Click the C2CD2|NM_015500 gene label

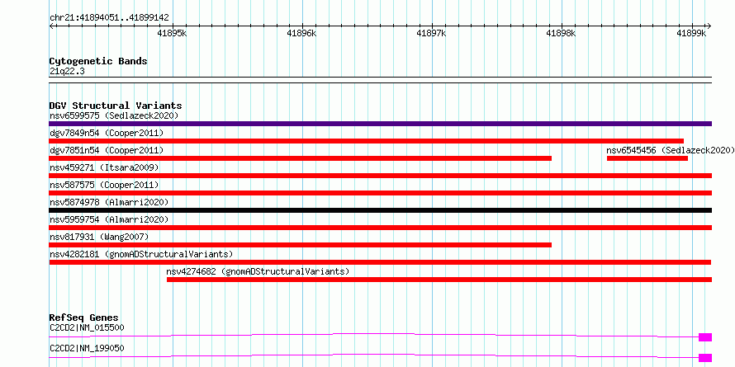click(x=87, y=327)
